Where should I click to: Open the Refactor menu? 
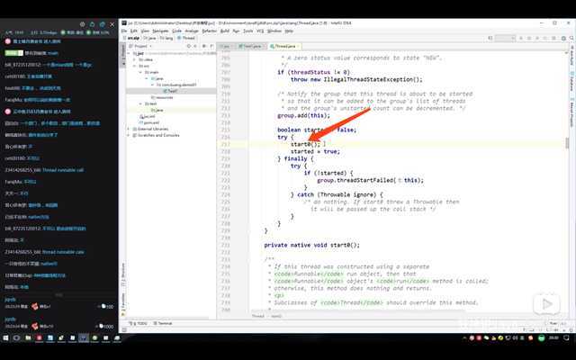(210, 31)
